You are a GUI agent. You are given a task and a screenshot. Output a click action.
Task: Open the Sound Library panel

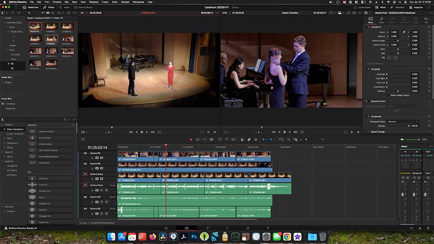(83, 7)
